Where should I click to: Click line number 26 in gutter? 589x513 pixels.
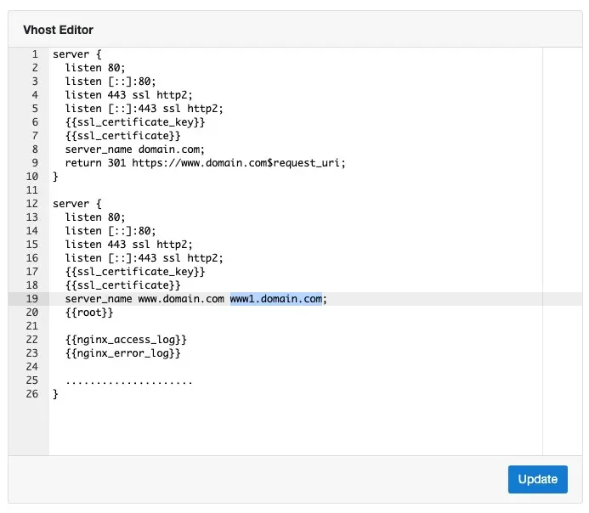[x=32, y=394]
